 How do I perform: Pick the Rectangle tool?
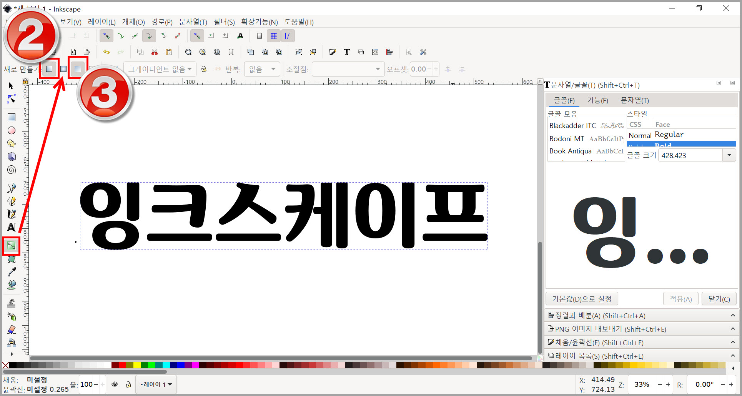[12, 117]
